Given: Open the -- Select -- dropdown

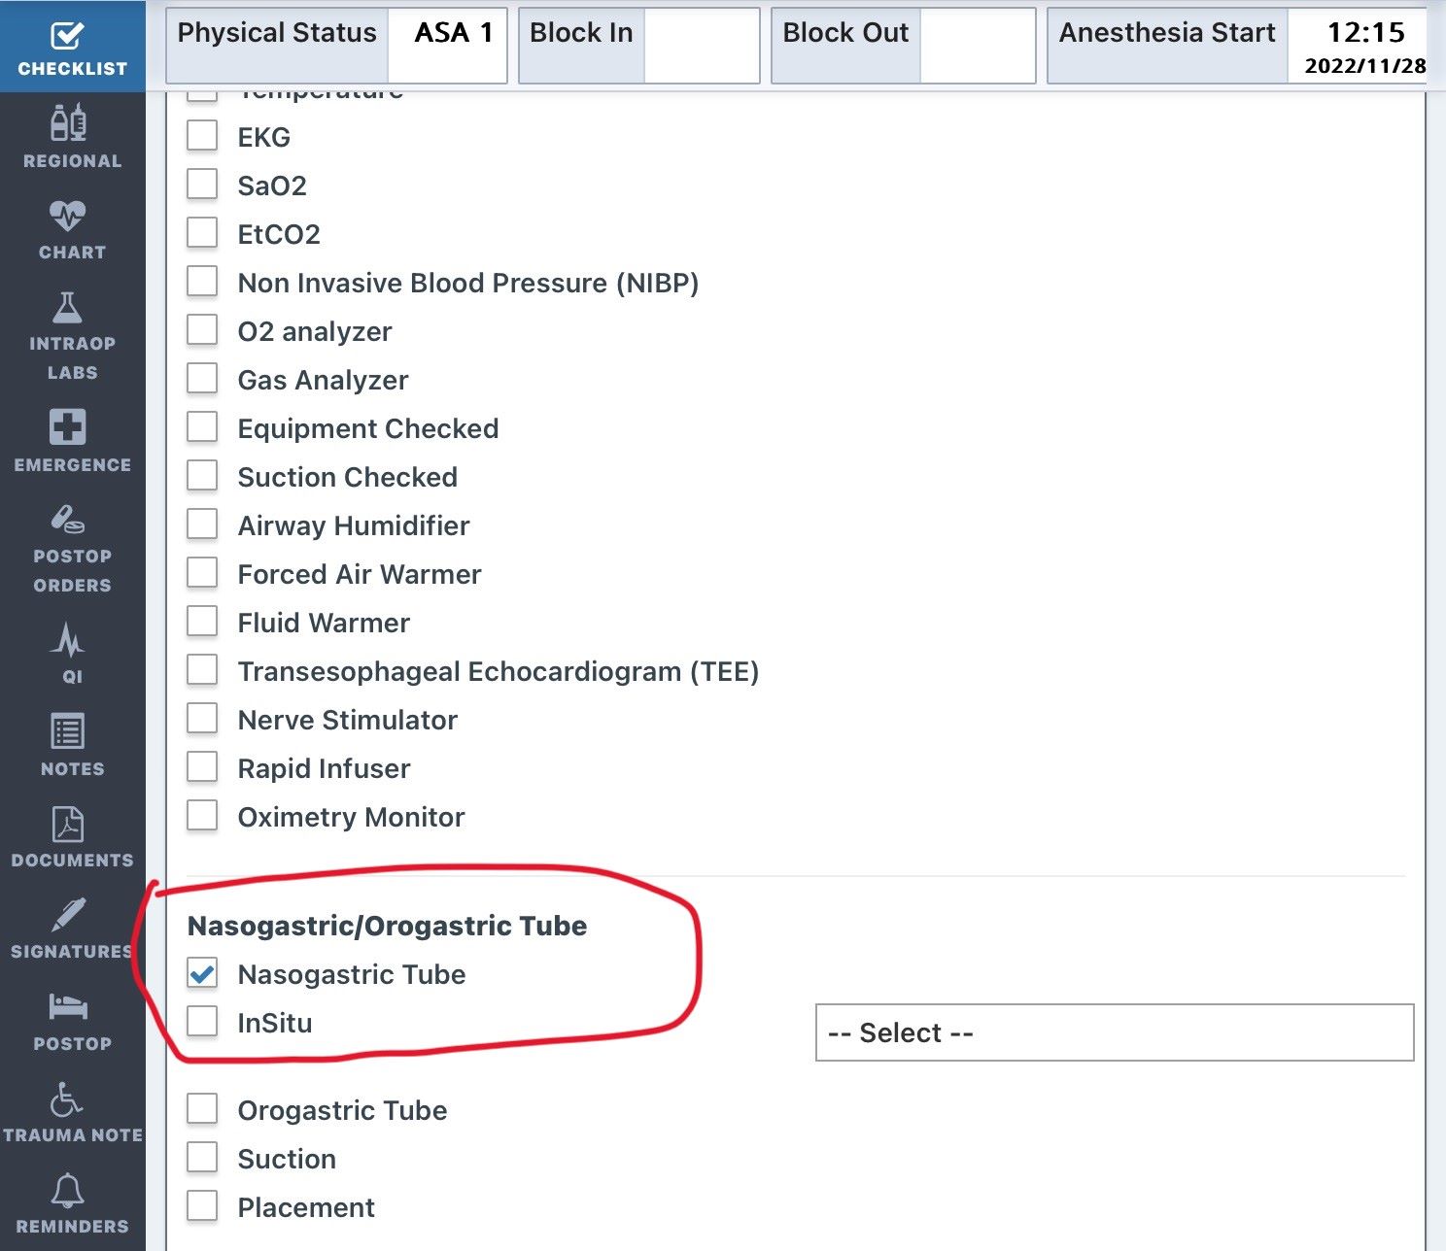Looking at the screenshot, I should click(1115, 1032).
